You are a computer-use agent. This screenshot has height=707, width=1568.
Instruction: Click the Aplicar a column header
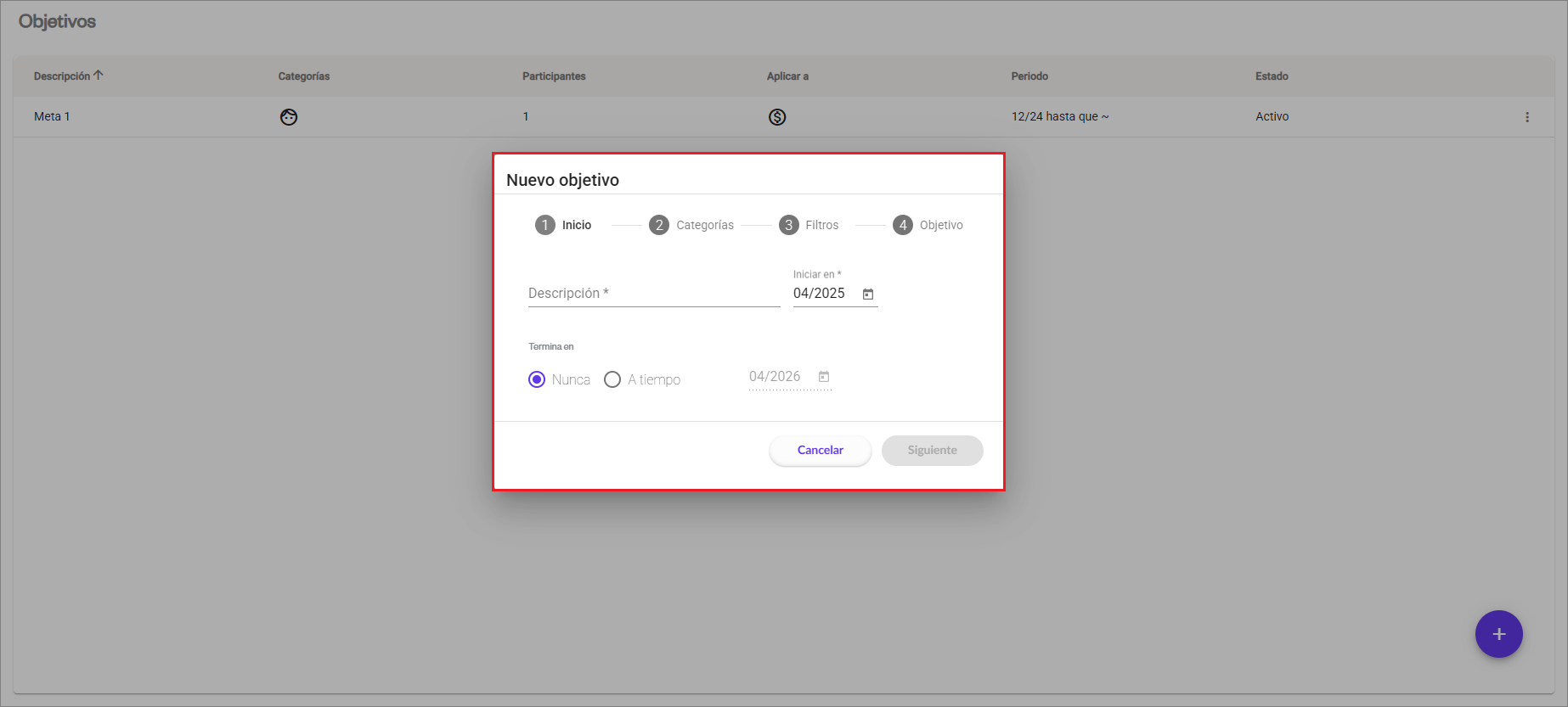787,76
